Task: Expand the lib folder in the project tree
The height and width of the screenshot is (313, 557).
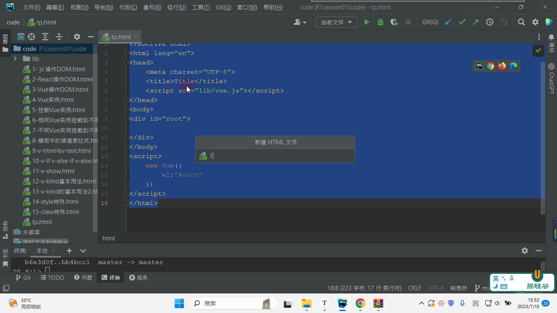Action: tap(15, 59)
